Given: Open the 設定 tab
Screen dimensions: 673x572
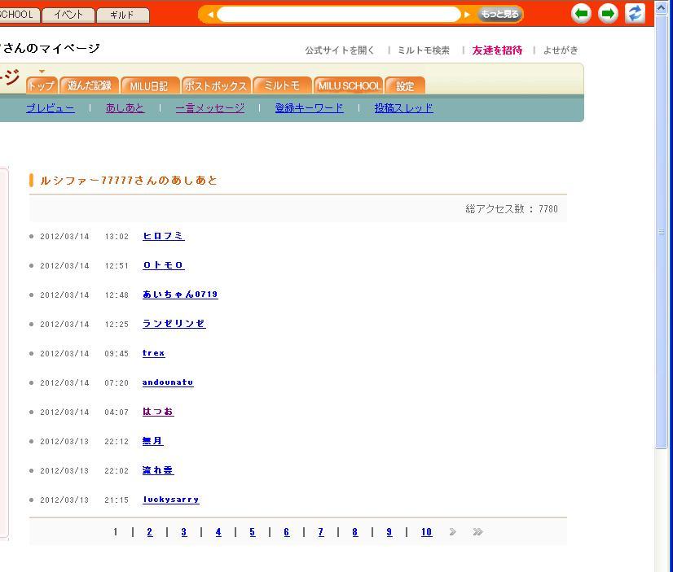Looking at the screenshot, I should [405, 85].
